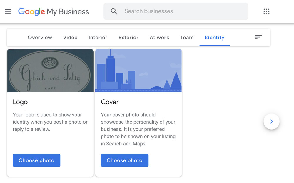
Task: Click the magnifier search icon
Action: pyautogui.click(x=114, y=11)
